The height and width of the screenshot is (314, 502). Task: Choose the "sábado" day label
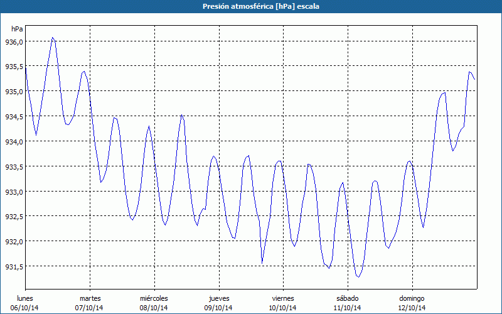[x=347, y=298]
